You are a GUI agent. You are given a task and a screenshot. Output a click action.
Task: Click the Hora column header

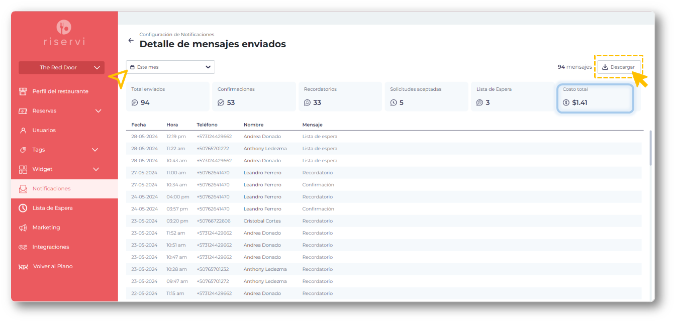[x=172, y=125]
